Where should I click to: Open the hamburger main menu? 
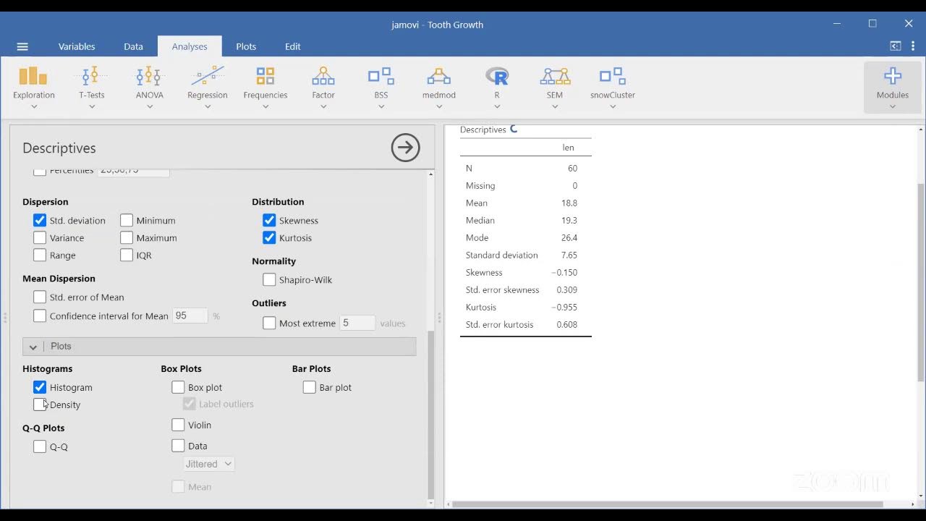pos(22,46)
